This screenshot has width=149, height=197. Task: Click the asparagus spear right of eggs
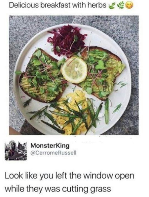pyautogui.click(x=107, y=111)
